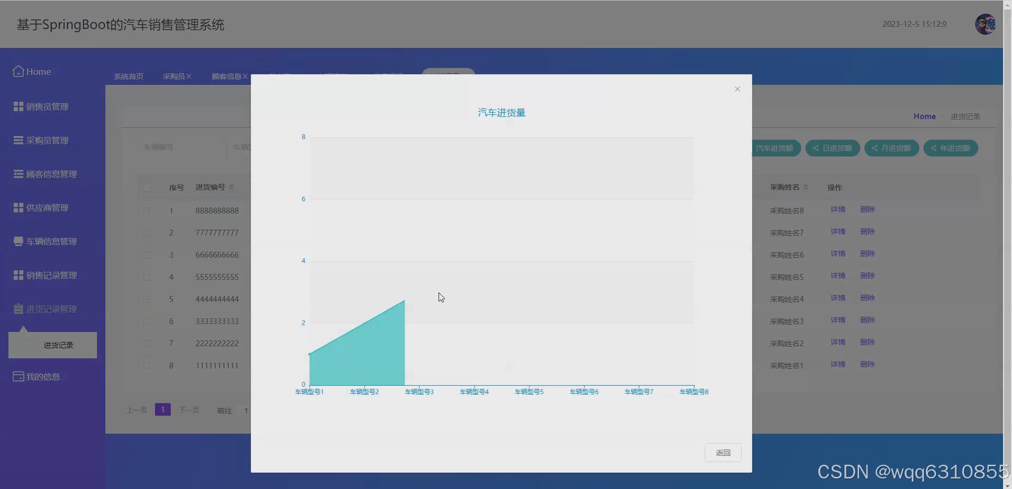Click 车辆型号8 axis label on chart
The height and width of the screenshot is (489, 1012).
point(694,392)
